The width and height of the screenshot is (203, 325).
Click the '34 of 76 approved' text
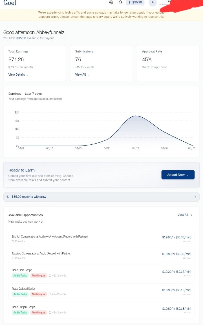click(x=155, y=67)
